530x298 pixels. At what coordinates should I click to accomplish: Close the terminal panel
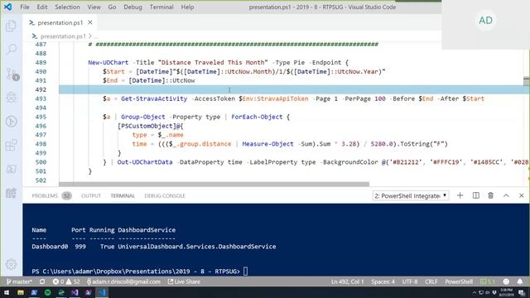[521, 195]
